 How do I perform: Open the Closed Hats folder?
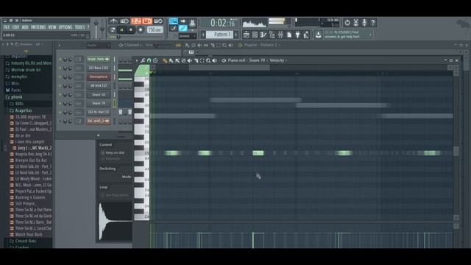click(25, 241)
